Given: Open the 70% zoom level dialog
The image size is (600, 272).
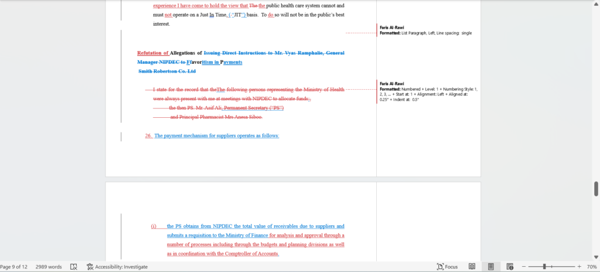Looking at the screenshot, I should [x=591, y=267].
